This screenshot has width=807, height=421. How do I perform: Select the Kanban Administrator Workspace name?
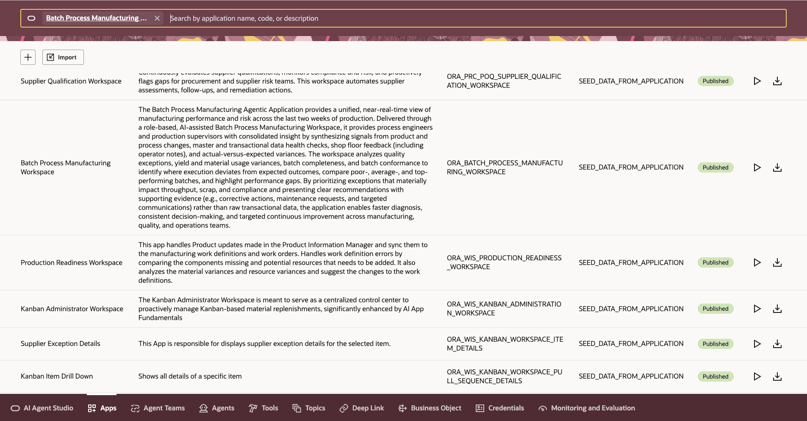[x=72, y=309]
